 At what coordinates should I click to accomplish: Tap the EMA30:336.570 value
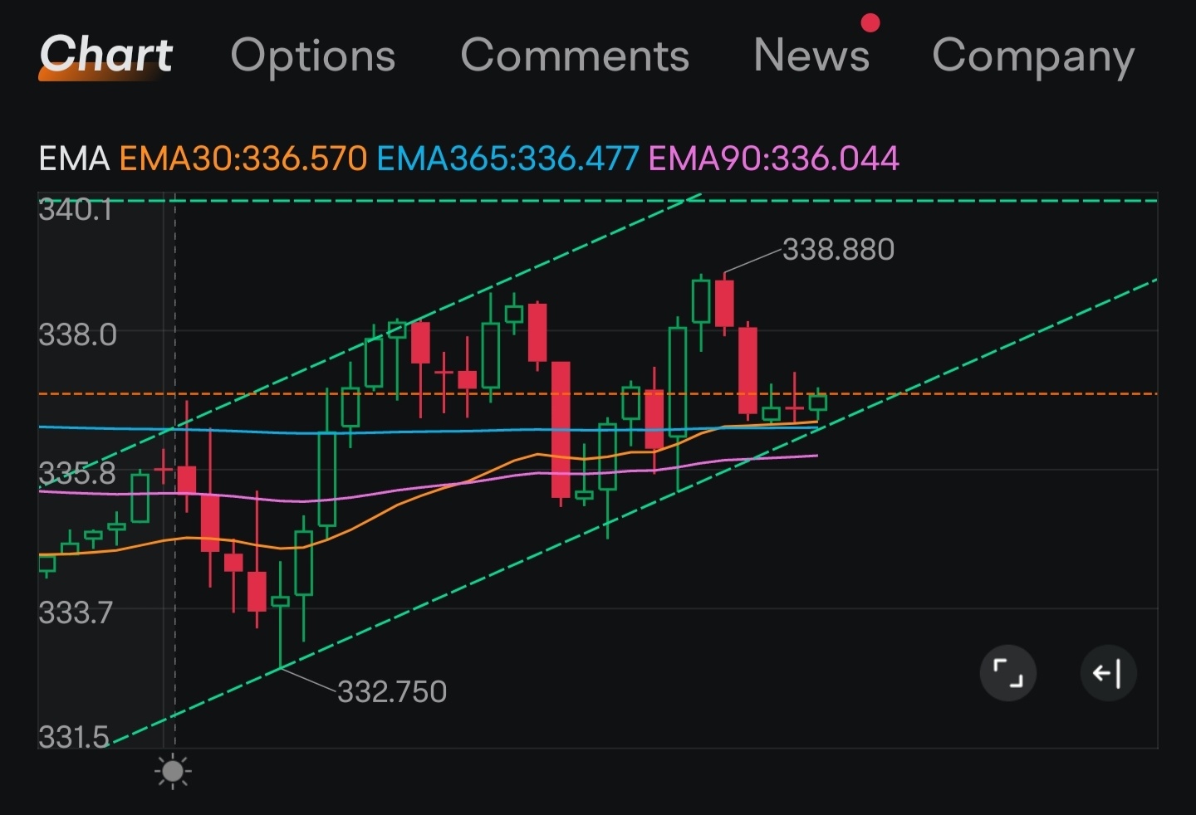click(243, 158)
